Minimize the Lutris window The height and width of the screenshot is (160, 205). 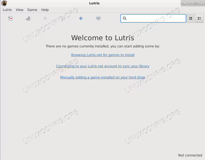click(x=190, y=4)
